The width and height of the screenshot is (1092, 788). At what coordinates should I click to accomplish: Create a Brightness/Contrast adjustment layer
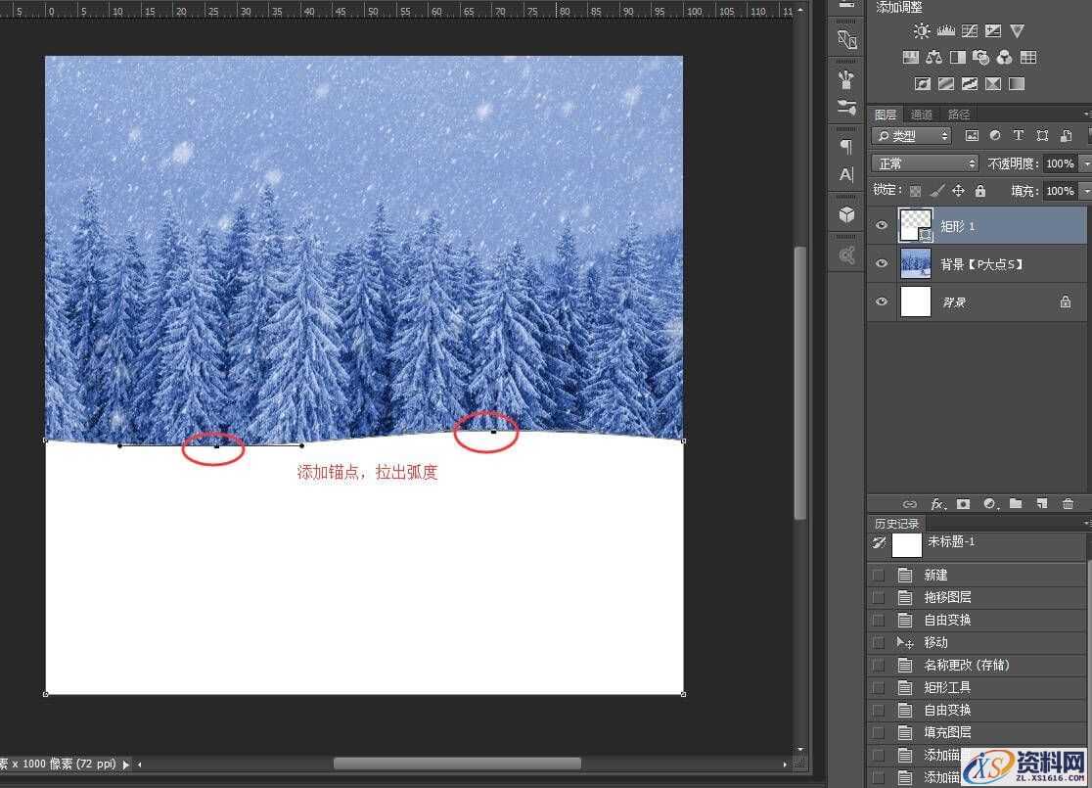[922, 30]
